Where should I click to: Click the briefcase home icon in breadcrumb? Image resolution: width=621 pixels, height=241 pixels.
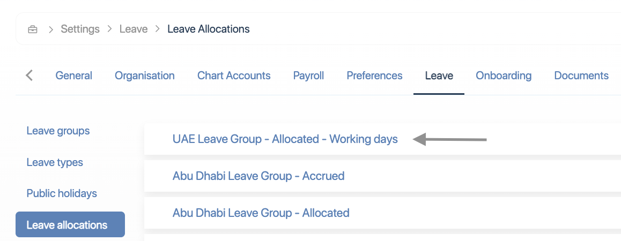tap(33, 29)
